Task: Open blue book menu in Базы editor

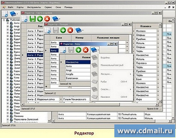Action: [x=95, y=50]
